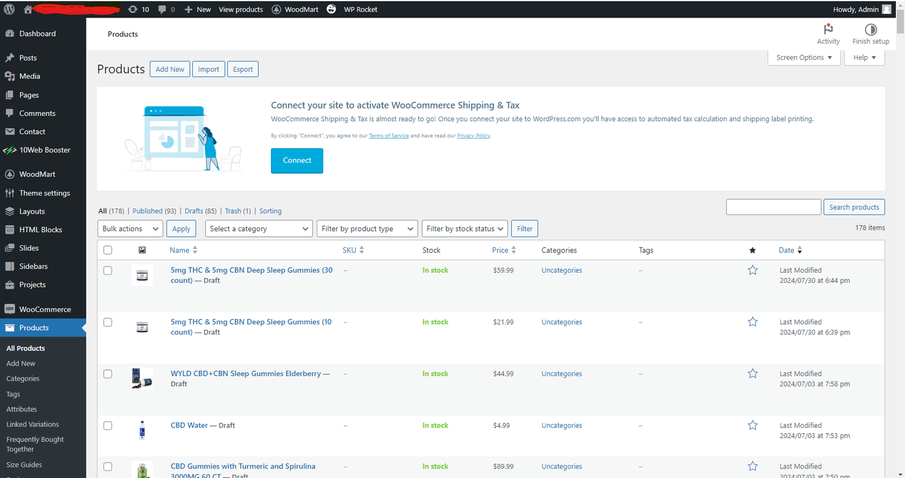Apply the selected bulk action
Viewport: 905px width, 478px height.
click(x=182, y=229)
